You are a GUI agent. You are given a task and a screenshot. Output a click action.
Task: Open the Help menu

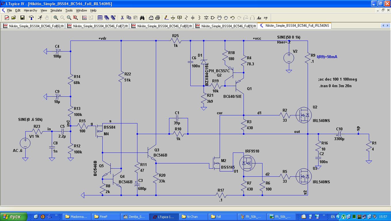pyautogui.click(x=93, y=10)
